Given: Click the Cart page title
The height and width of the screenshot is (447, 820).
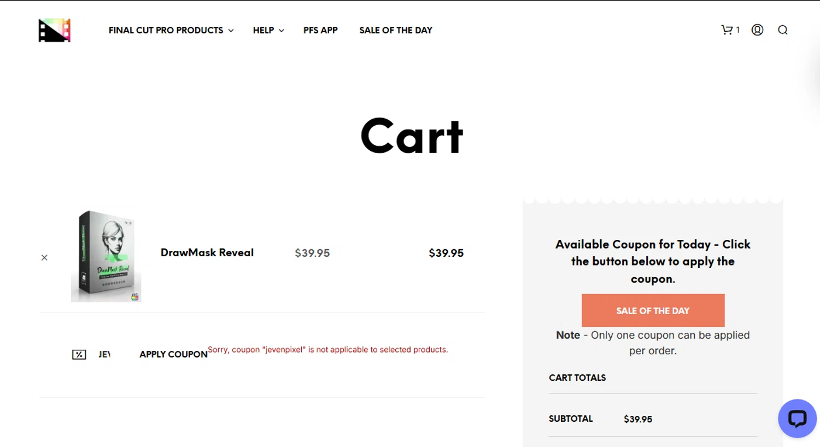Looking at the screenshot, I should click(412, 136).
